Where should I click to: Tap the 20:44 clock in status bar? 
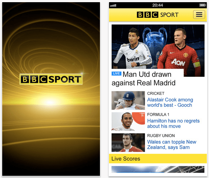[158, 5]
